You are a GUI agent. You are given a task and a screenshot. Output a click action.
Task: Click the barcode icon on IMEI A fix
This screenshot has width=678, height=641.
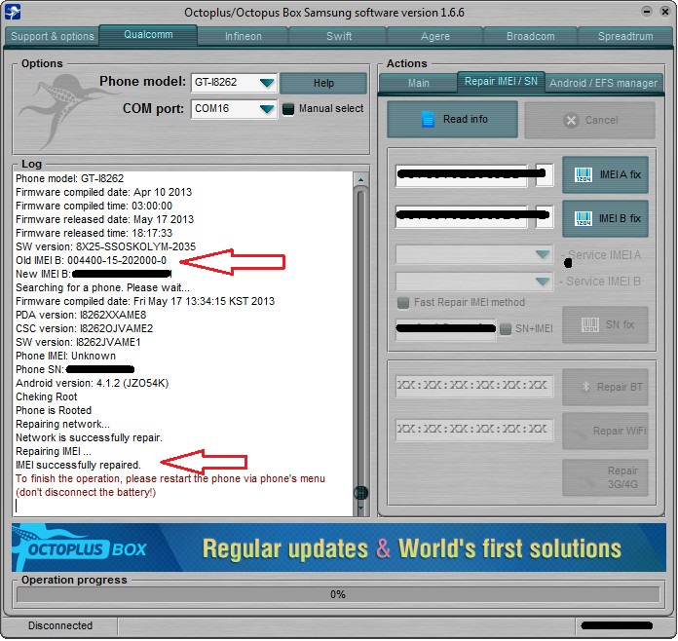584,174
